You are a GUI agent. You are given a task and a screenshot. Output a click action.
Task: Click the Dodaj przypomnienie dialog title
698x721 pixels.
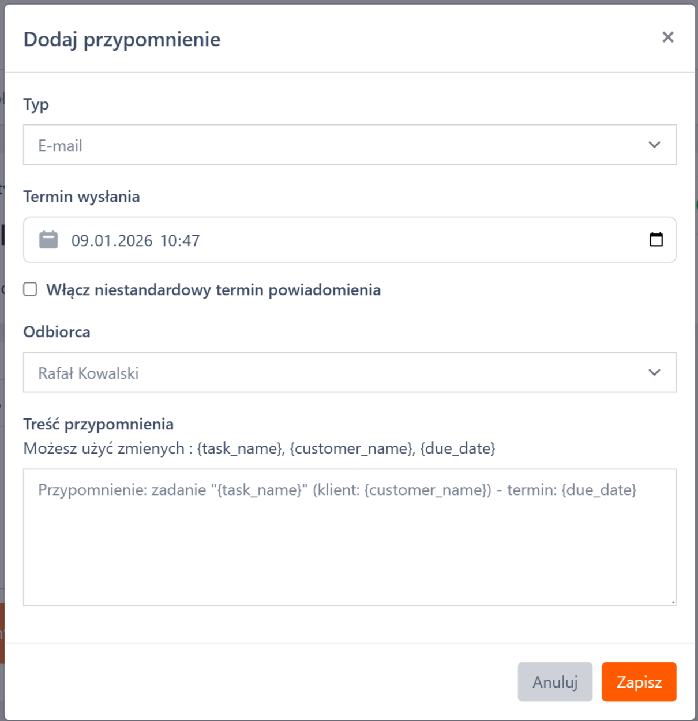122,39
